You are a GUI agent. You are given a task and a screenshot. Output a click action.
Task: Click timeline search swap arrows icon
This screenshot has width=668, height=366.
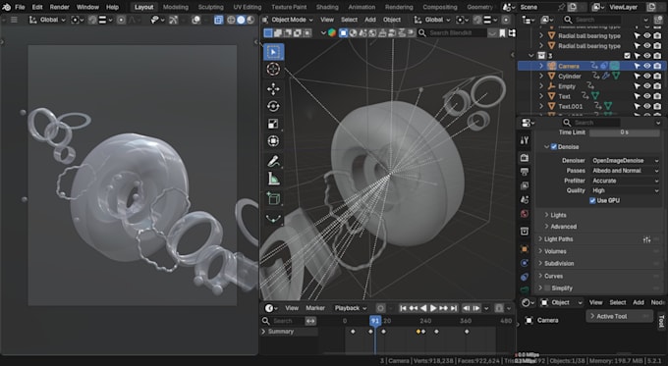tap(310, 321)
